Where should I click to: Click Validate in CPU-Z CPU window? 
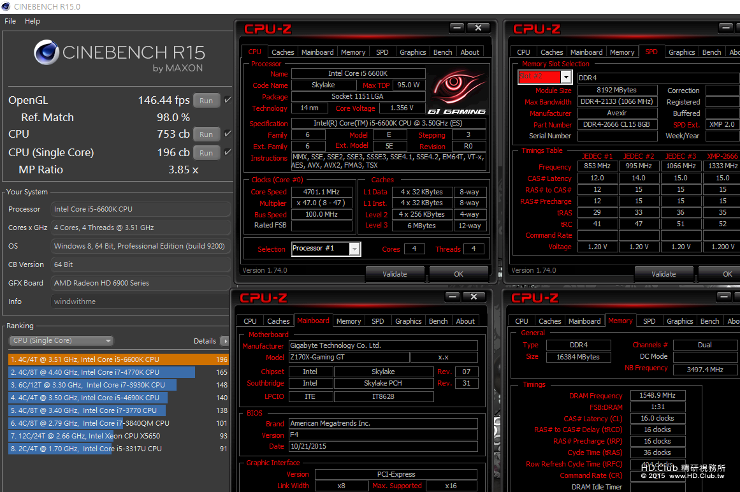pos(395,274)
